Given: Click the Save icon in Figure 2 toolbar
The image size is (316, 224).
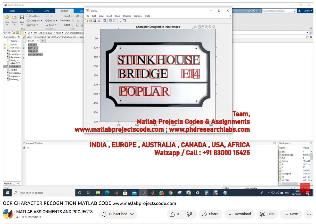Looking at the screenshot, I should coord(95,21).
